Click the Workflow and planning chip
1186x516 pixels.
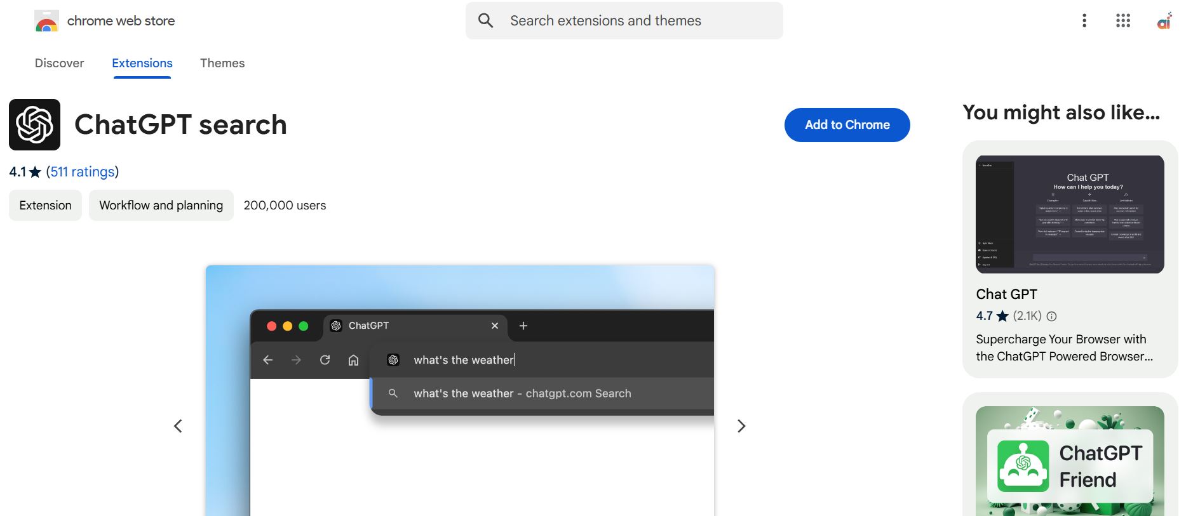(x=161, y=206)
